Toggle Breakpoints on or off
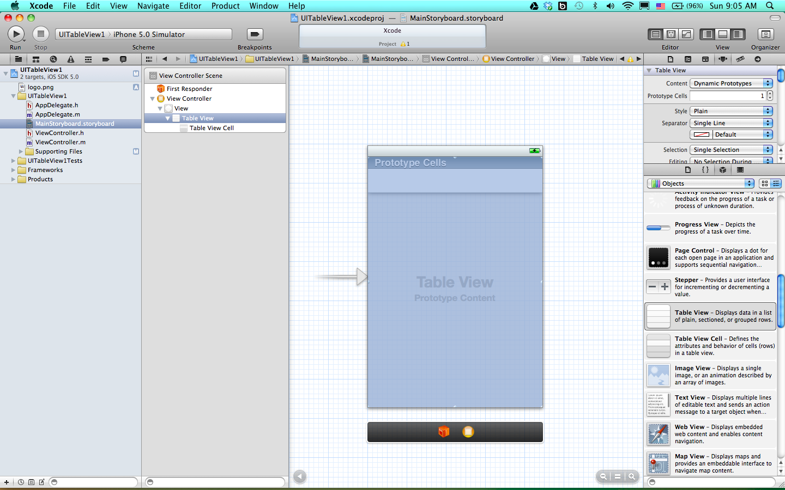The height and width of the screenshot is (490, 785). point(255,34)
